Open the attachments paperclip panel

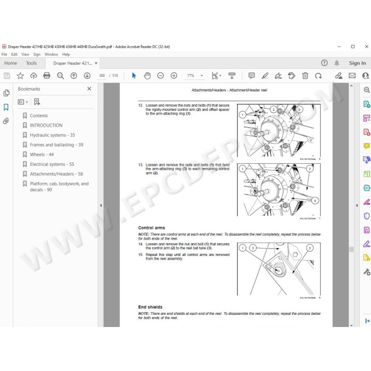[6, 121]
